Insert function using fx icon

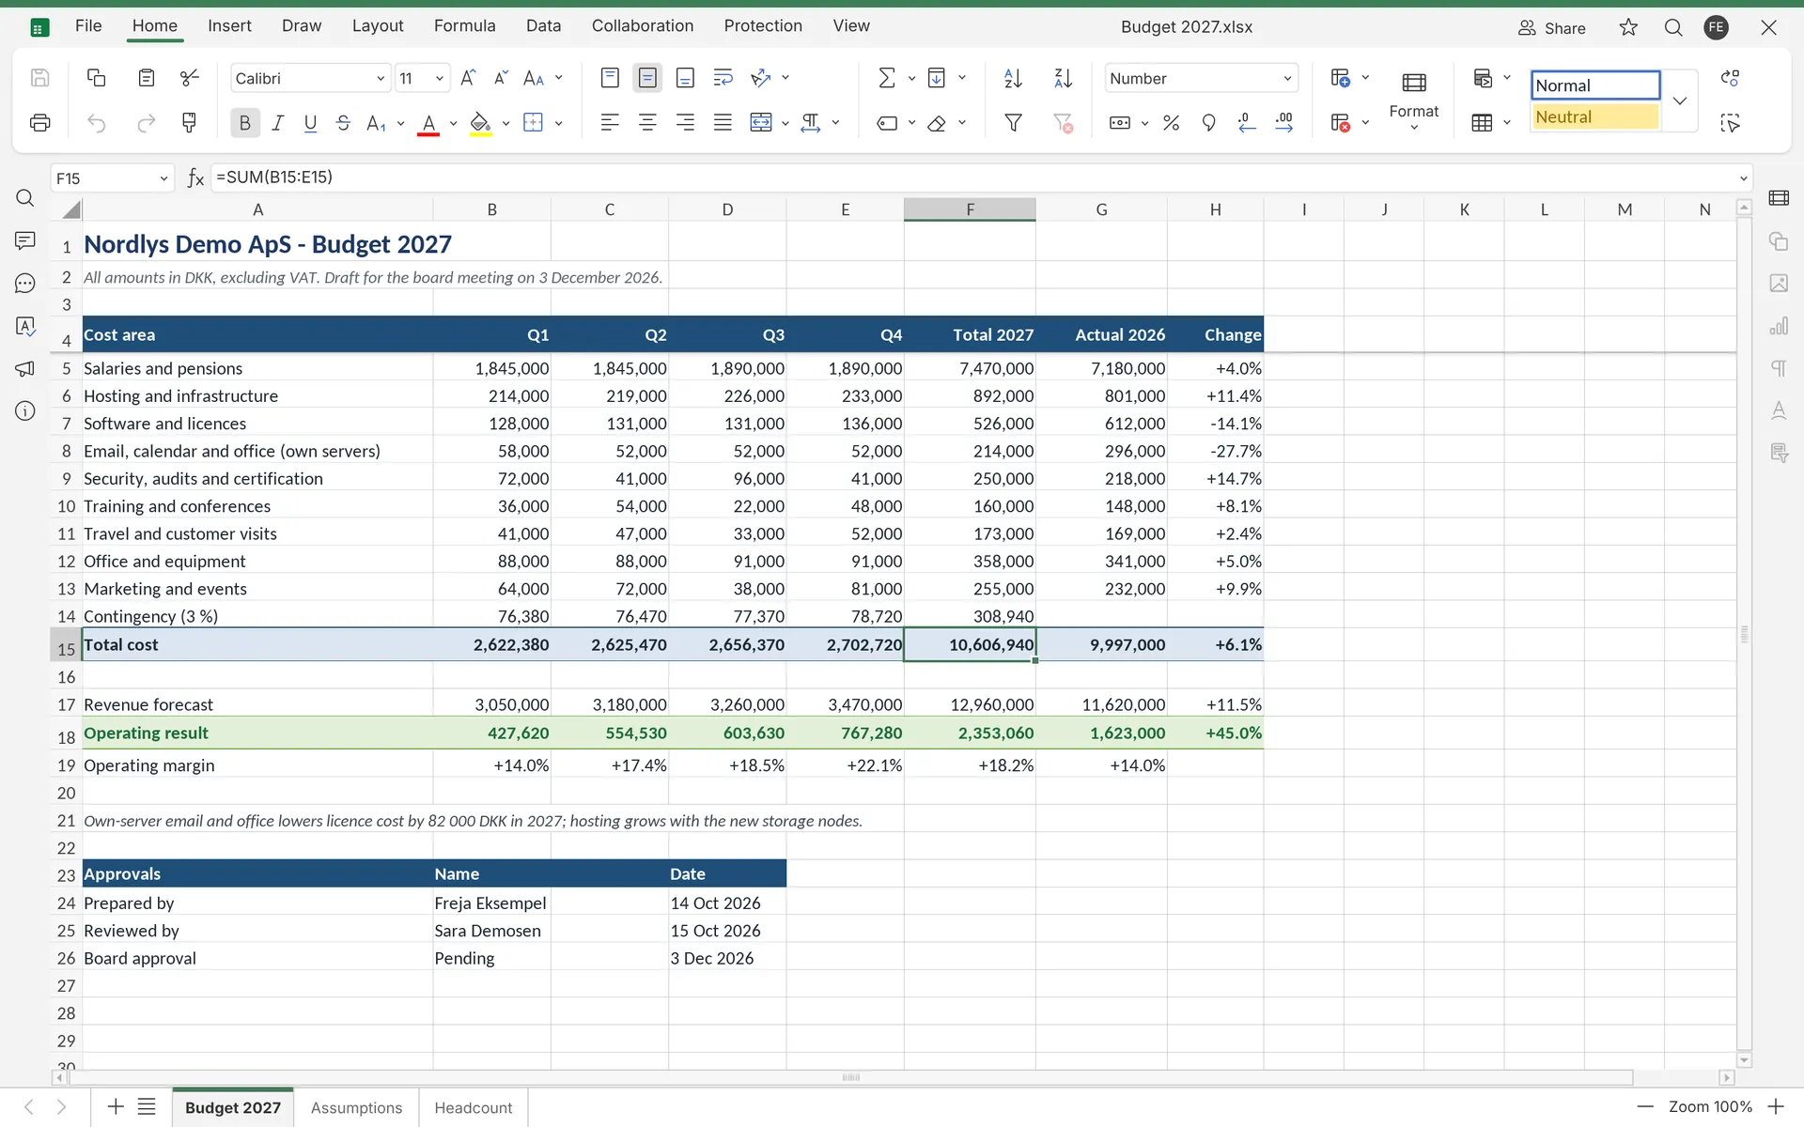(195, 178)
